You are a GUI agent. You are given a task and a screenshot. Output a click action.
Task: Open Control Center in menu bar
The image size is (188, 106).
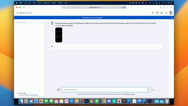point(157,3)
